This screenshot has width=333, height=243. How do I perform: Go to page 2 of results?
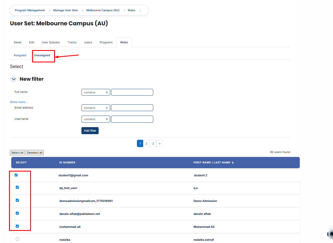pos(146,143)
